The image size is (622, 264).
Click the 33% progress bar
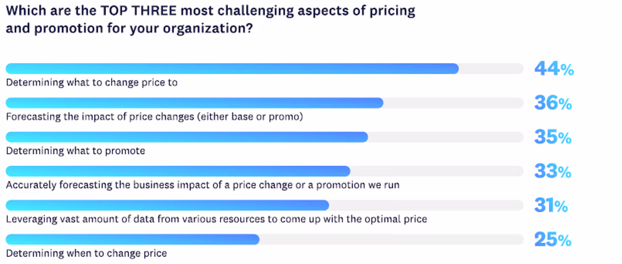pos(264,171)
